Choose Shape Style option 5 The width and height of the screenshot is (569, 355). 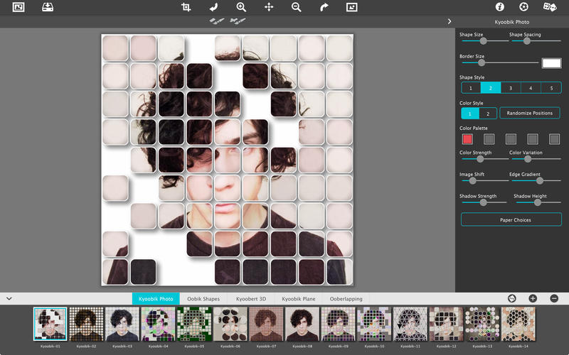(x=551, y=88)
